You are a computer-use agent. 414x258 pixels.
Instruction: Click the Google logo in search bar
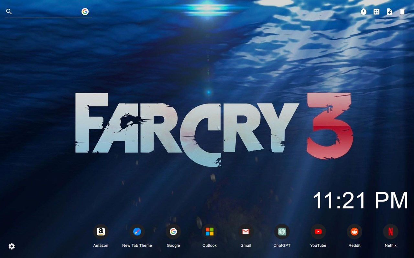pos(85,12)
